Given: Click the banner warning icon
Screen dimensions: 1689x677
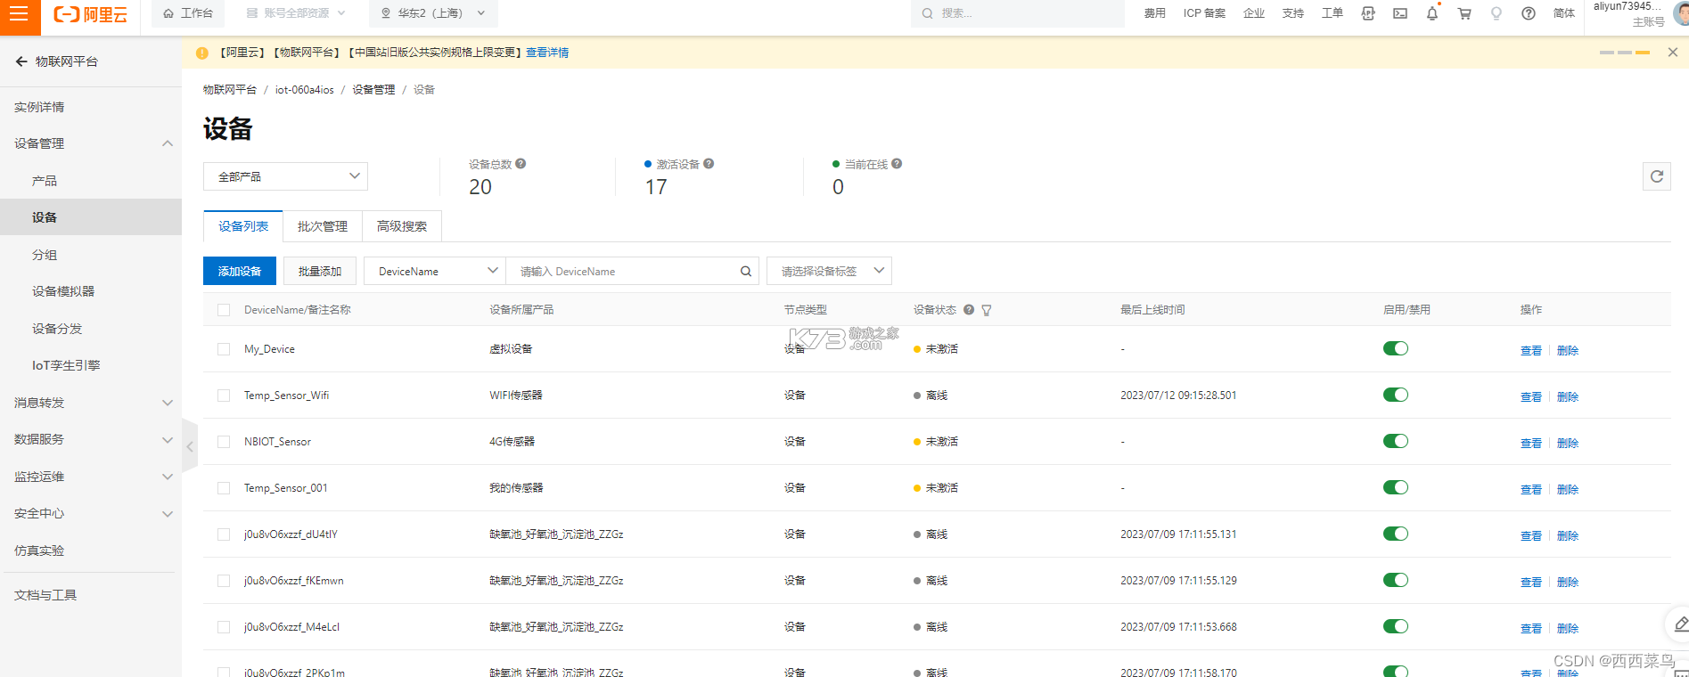Looking at the screenshot, I should pyautogui.click(x=202, y=53).
